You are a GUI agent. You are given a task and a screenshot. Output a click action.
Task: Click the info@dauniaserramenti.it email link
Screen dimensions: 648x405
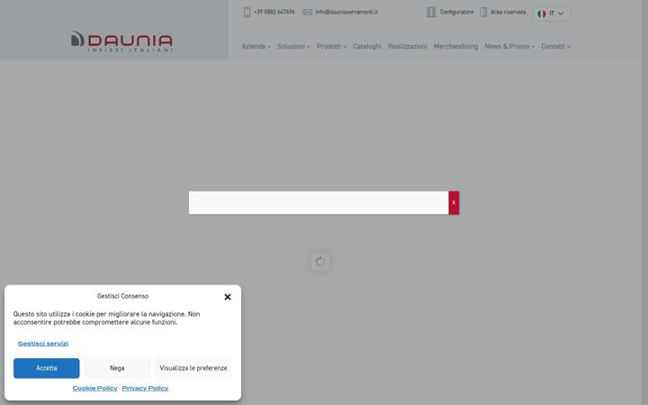346,12
